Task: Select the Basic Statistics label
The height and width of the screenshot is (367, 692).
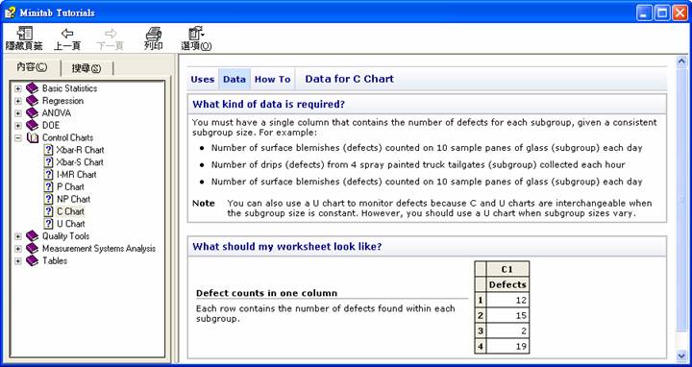Action: [70, 88]
